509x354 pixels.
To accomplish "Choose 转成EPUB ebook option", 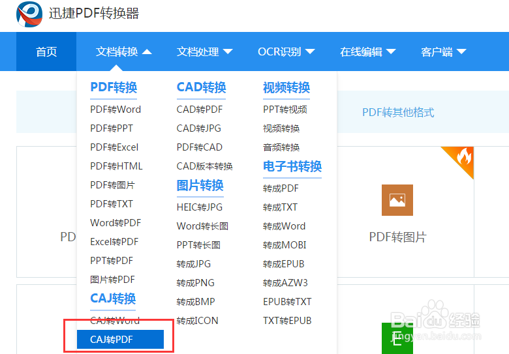I will click(284, 264).
